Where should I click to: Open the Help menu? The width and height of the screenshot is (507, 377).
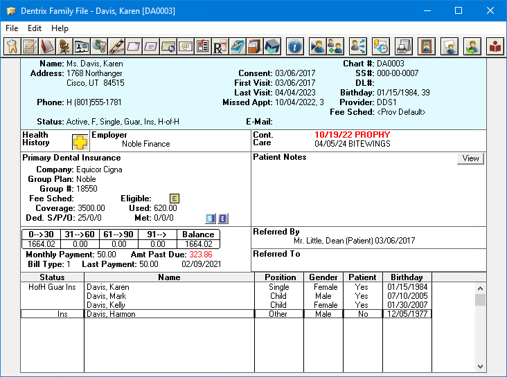click(60, 28)
